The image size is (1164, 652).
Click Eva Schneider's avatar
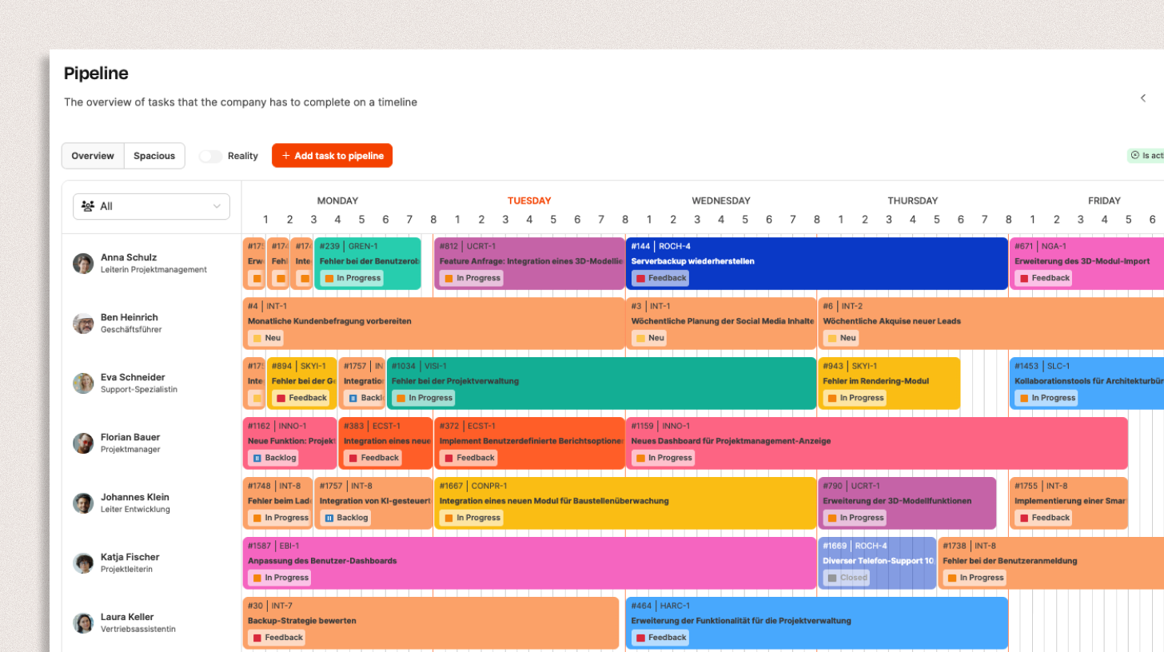pos(83,384)
